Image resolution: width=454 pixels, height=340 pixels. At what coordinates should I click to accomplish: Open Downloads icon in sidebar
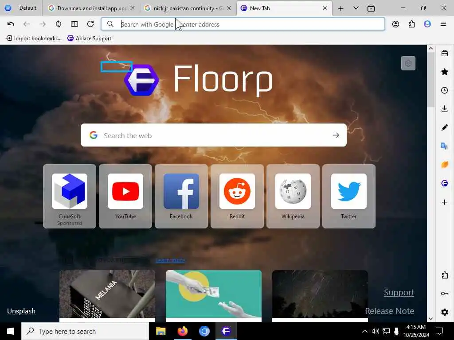coord(444,109)
